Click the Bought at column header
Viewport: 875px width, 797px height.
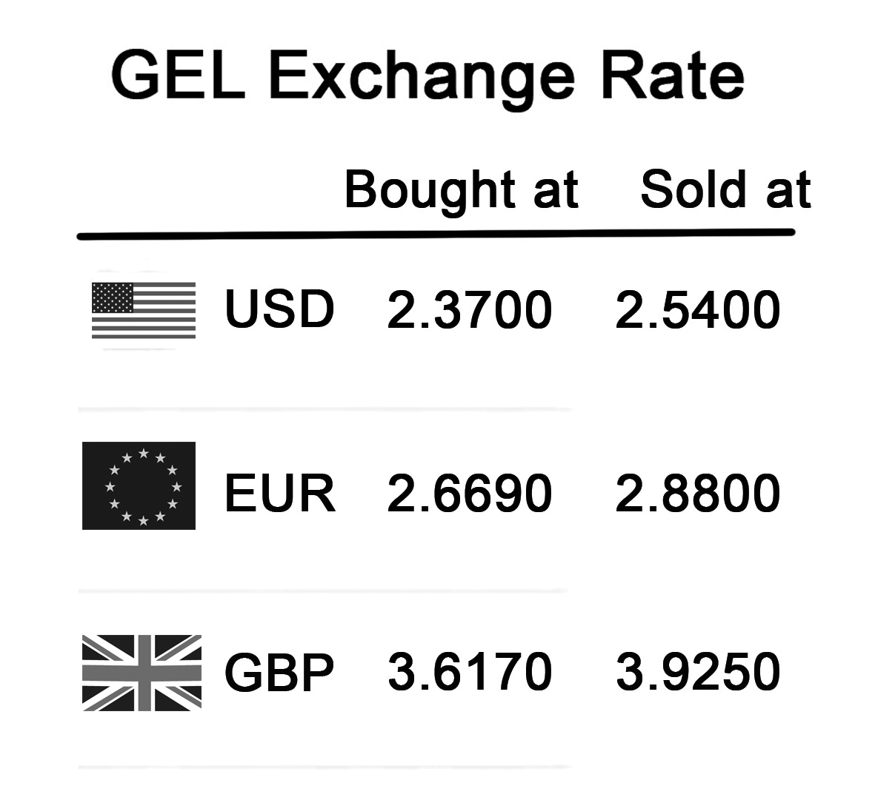click(462, 191)
